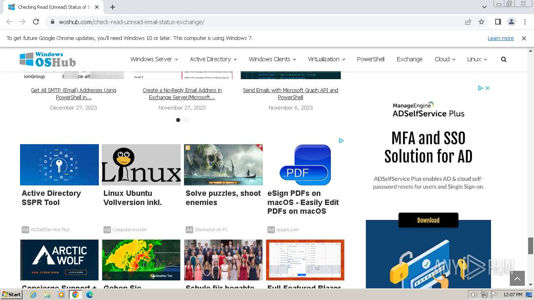Expand Linux menu
Screen dimensions: 534x300
tap(477, 59)
